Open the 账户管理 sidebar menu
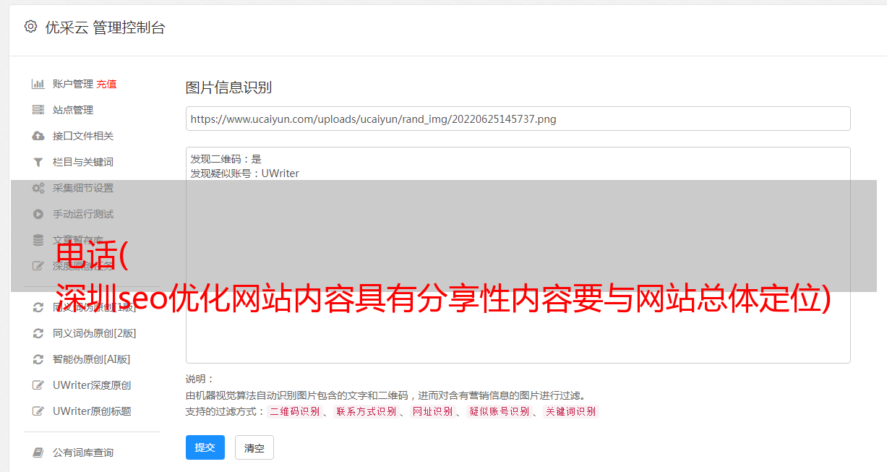The width and height of the screenshot is (887, 472). 73,84
